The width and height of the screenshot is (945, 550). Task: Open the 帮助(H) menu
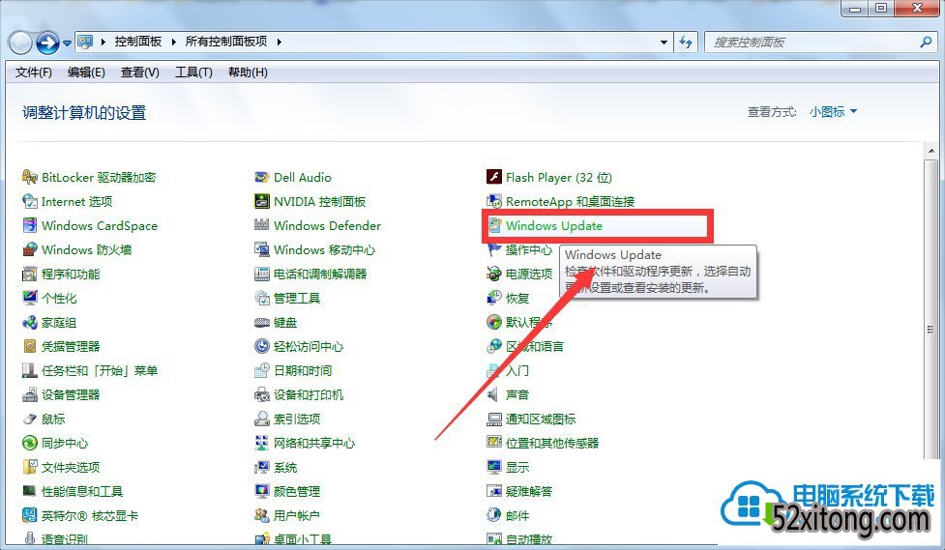pos(248,72)
